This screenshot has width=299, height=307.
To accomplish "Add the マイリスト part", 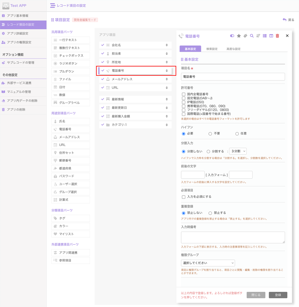I will [x=71, y=234].
